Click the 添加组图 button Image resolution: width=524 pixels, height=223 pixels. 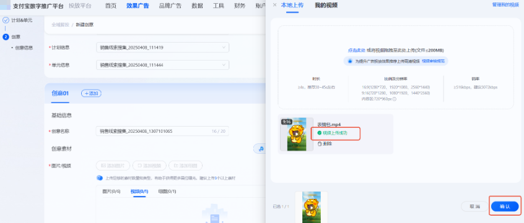click(185, 166)
